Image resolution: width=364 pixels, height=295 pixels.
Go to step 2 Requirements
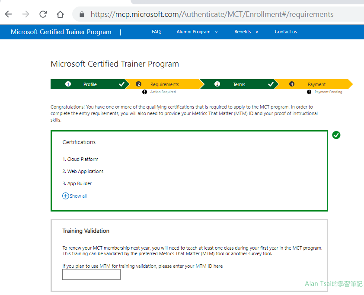(165, 84)
